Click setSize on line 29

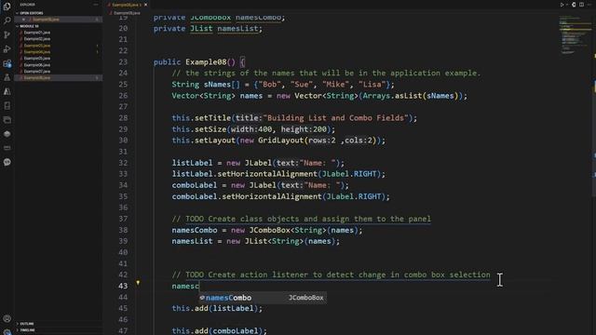pyautogui.click(x=210, y=129)
